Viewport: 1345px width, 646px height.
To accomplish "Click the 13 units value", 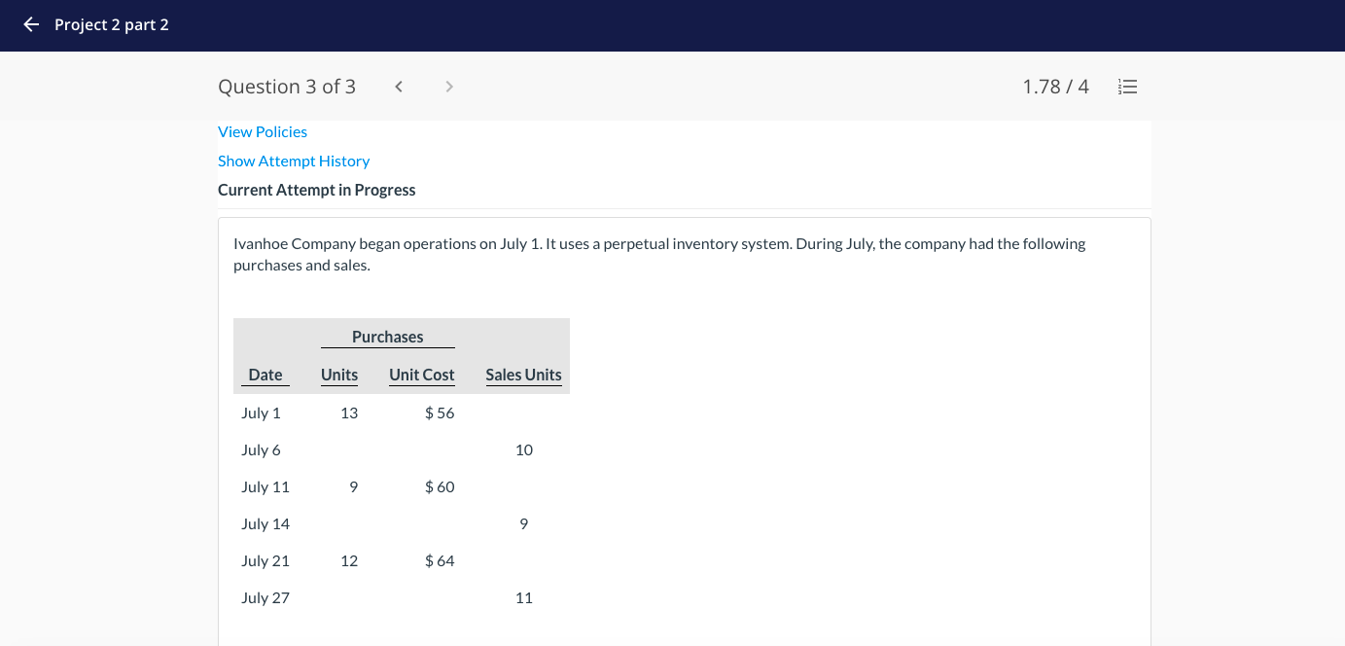I will click(x=349, y=413).
